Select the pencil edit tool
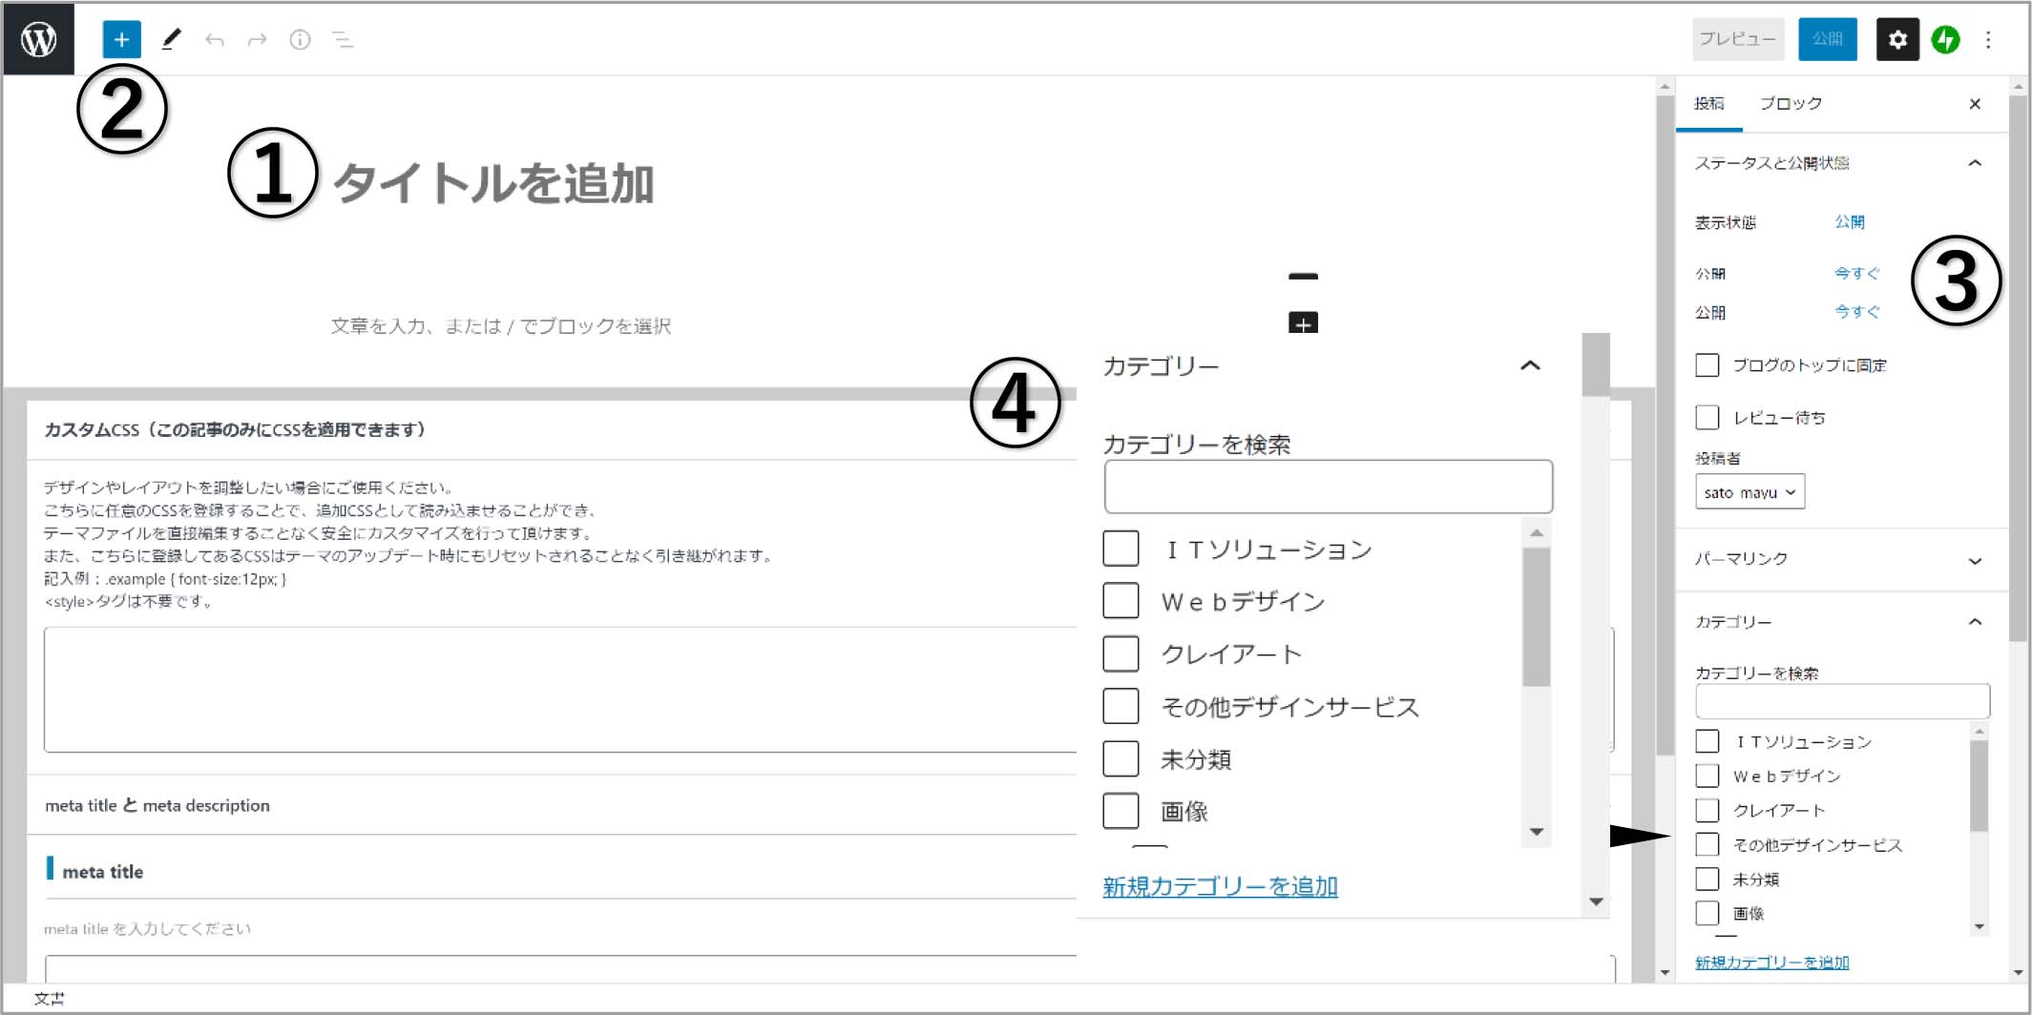The height and width of the screenshot is (1015, 2032). pos(171,39)
